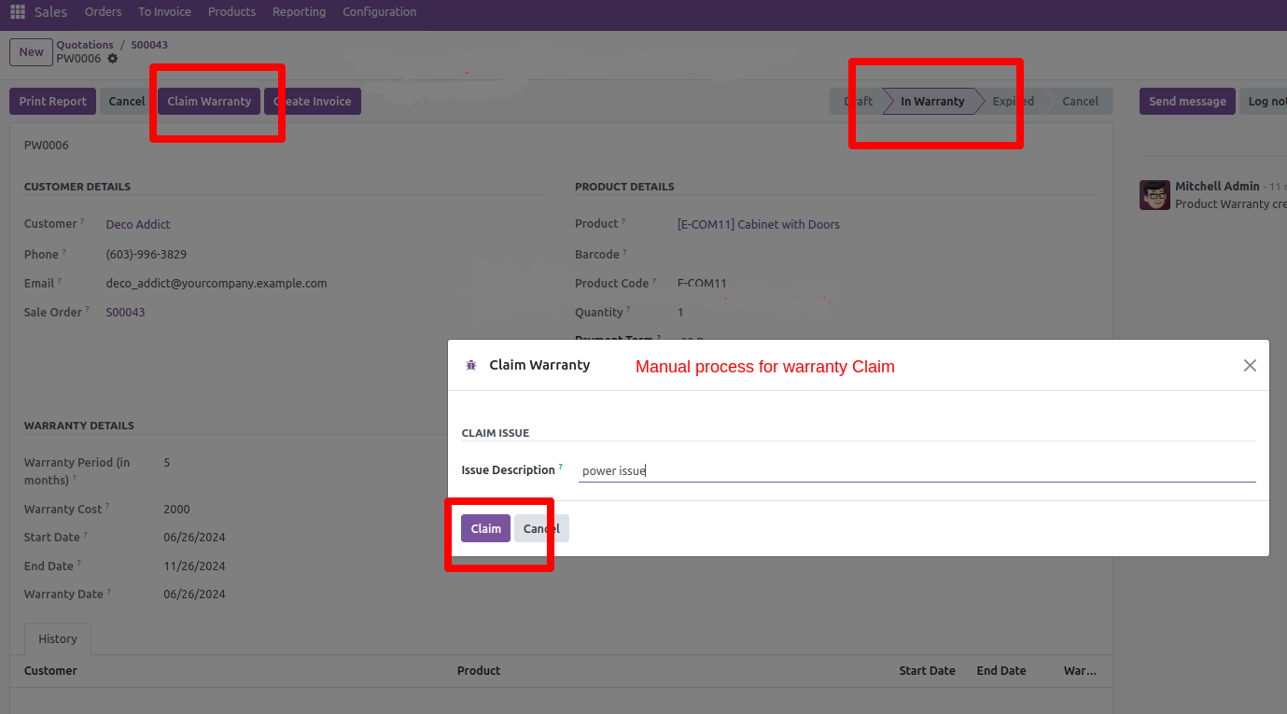Click the bug icon in Claim Warranty dialog
Screen dimensions: 1287x714
pos(471,366)
